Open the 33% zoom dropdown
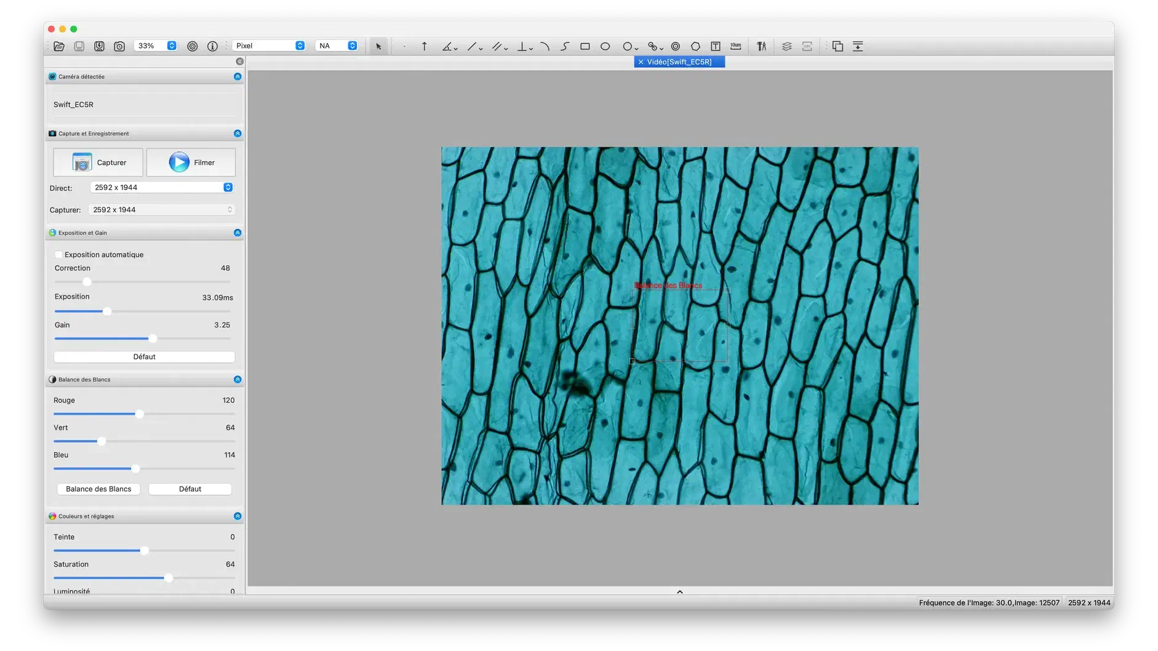 click(155, 46)
